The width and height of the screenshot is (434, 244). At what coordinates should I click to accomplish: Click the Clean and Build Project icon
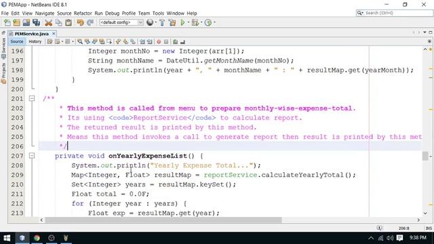(x=172, y=22)
